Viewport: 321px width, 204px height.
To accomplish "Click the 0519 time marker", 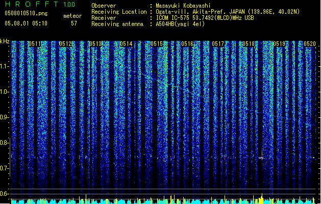I will pos(279,44).
